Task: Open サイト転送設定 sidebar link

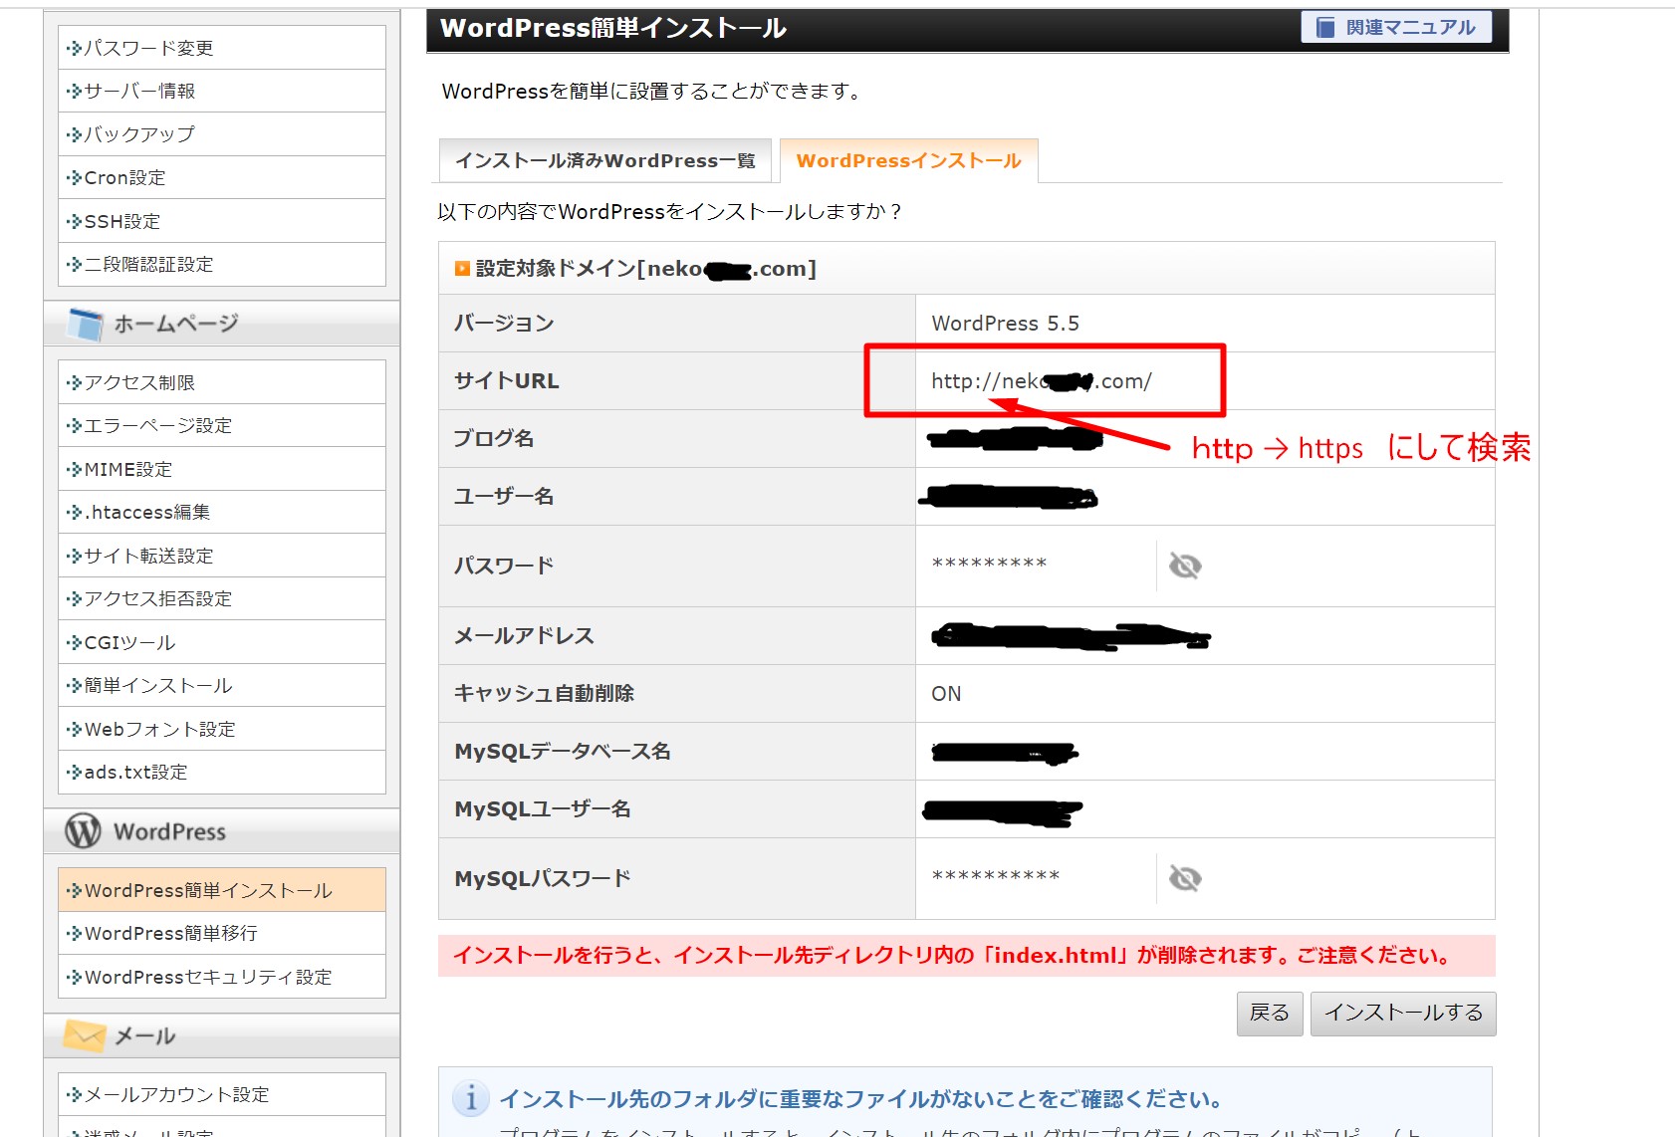Action: (x=222, y=556)
